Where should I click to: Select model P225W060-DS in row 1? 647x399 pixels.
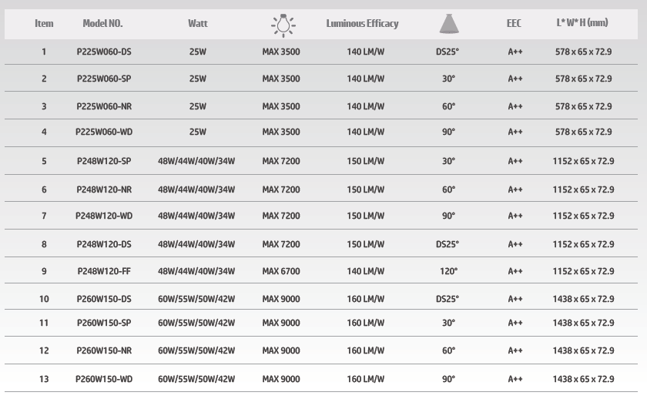(x=104, y=52)
